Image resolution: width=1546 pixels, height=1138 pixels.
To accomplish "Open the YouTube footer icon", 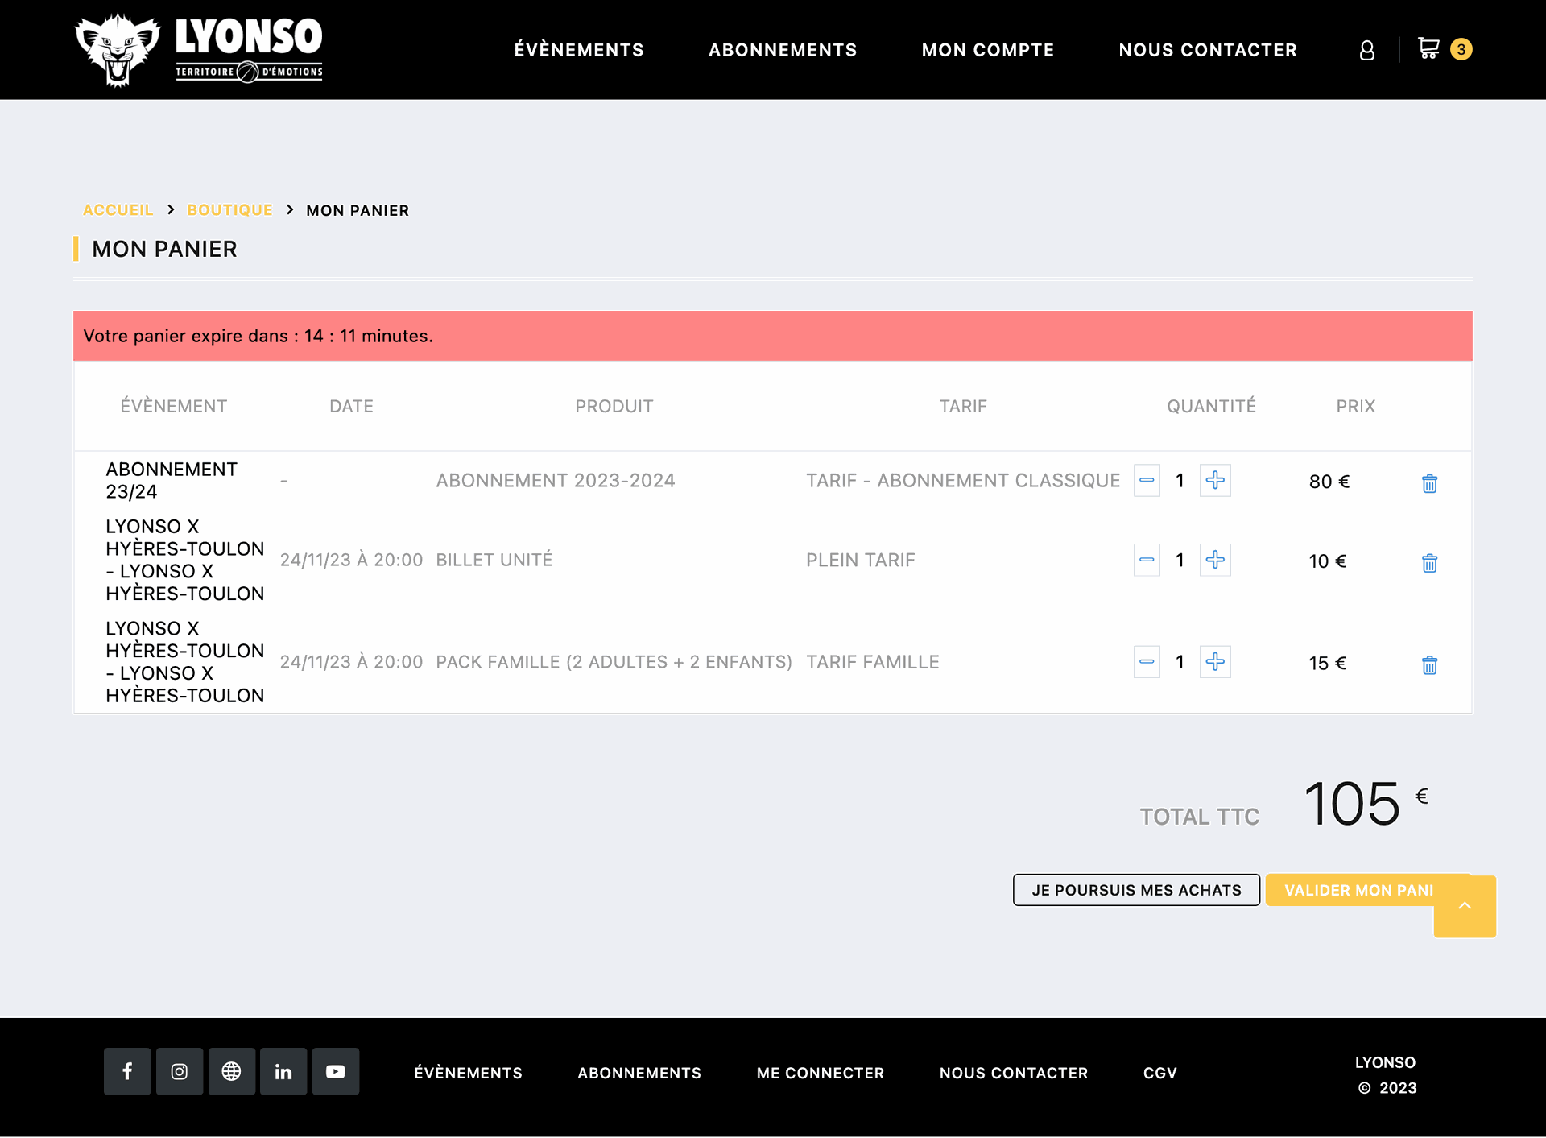I will [336, 1071].
